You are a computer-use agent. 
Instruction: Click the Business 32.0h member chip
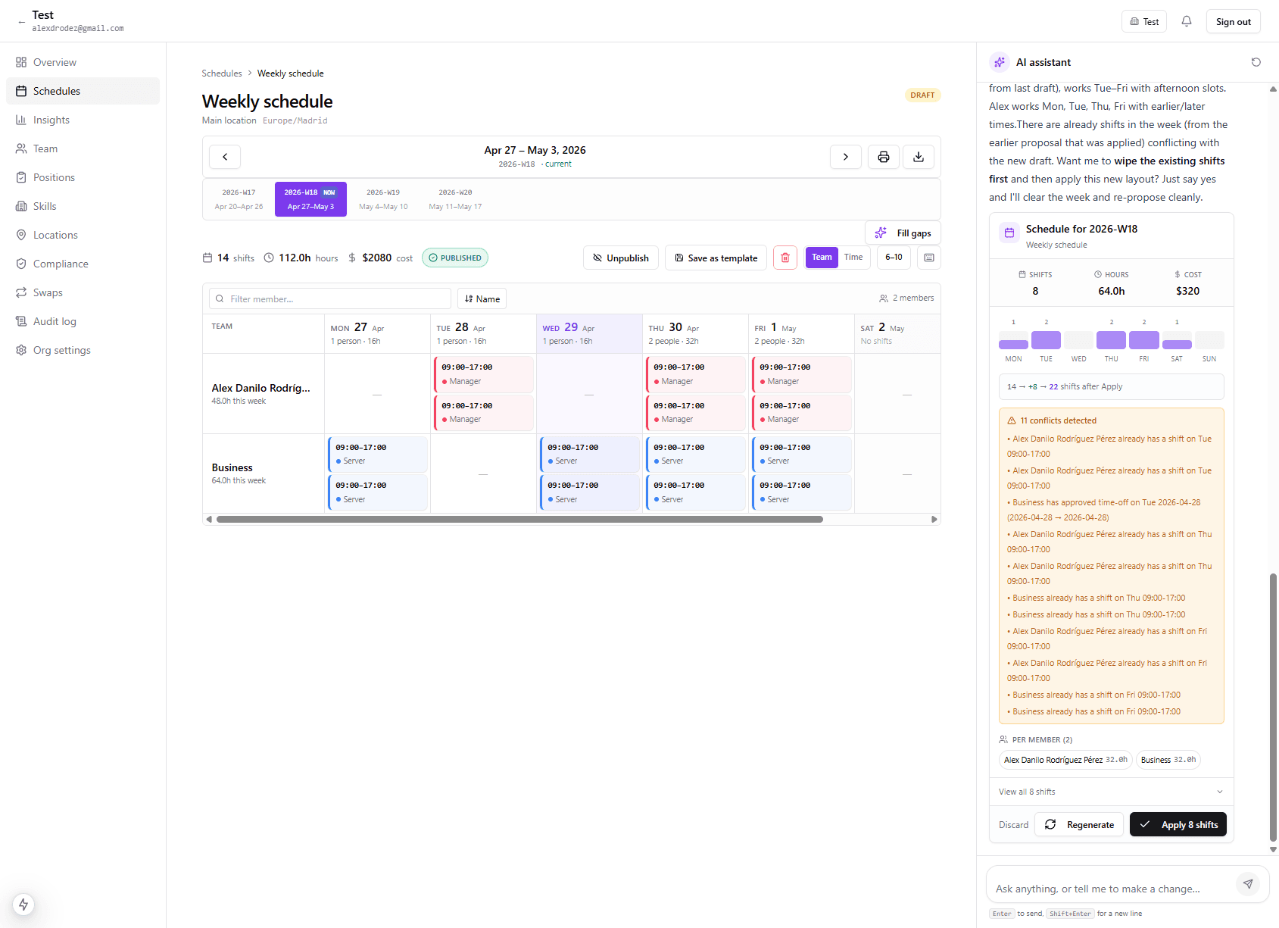1168,760
